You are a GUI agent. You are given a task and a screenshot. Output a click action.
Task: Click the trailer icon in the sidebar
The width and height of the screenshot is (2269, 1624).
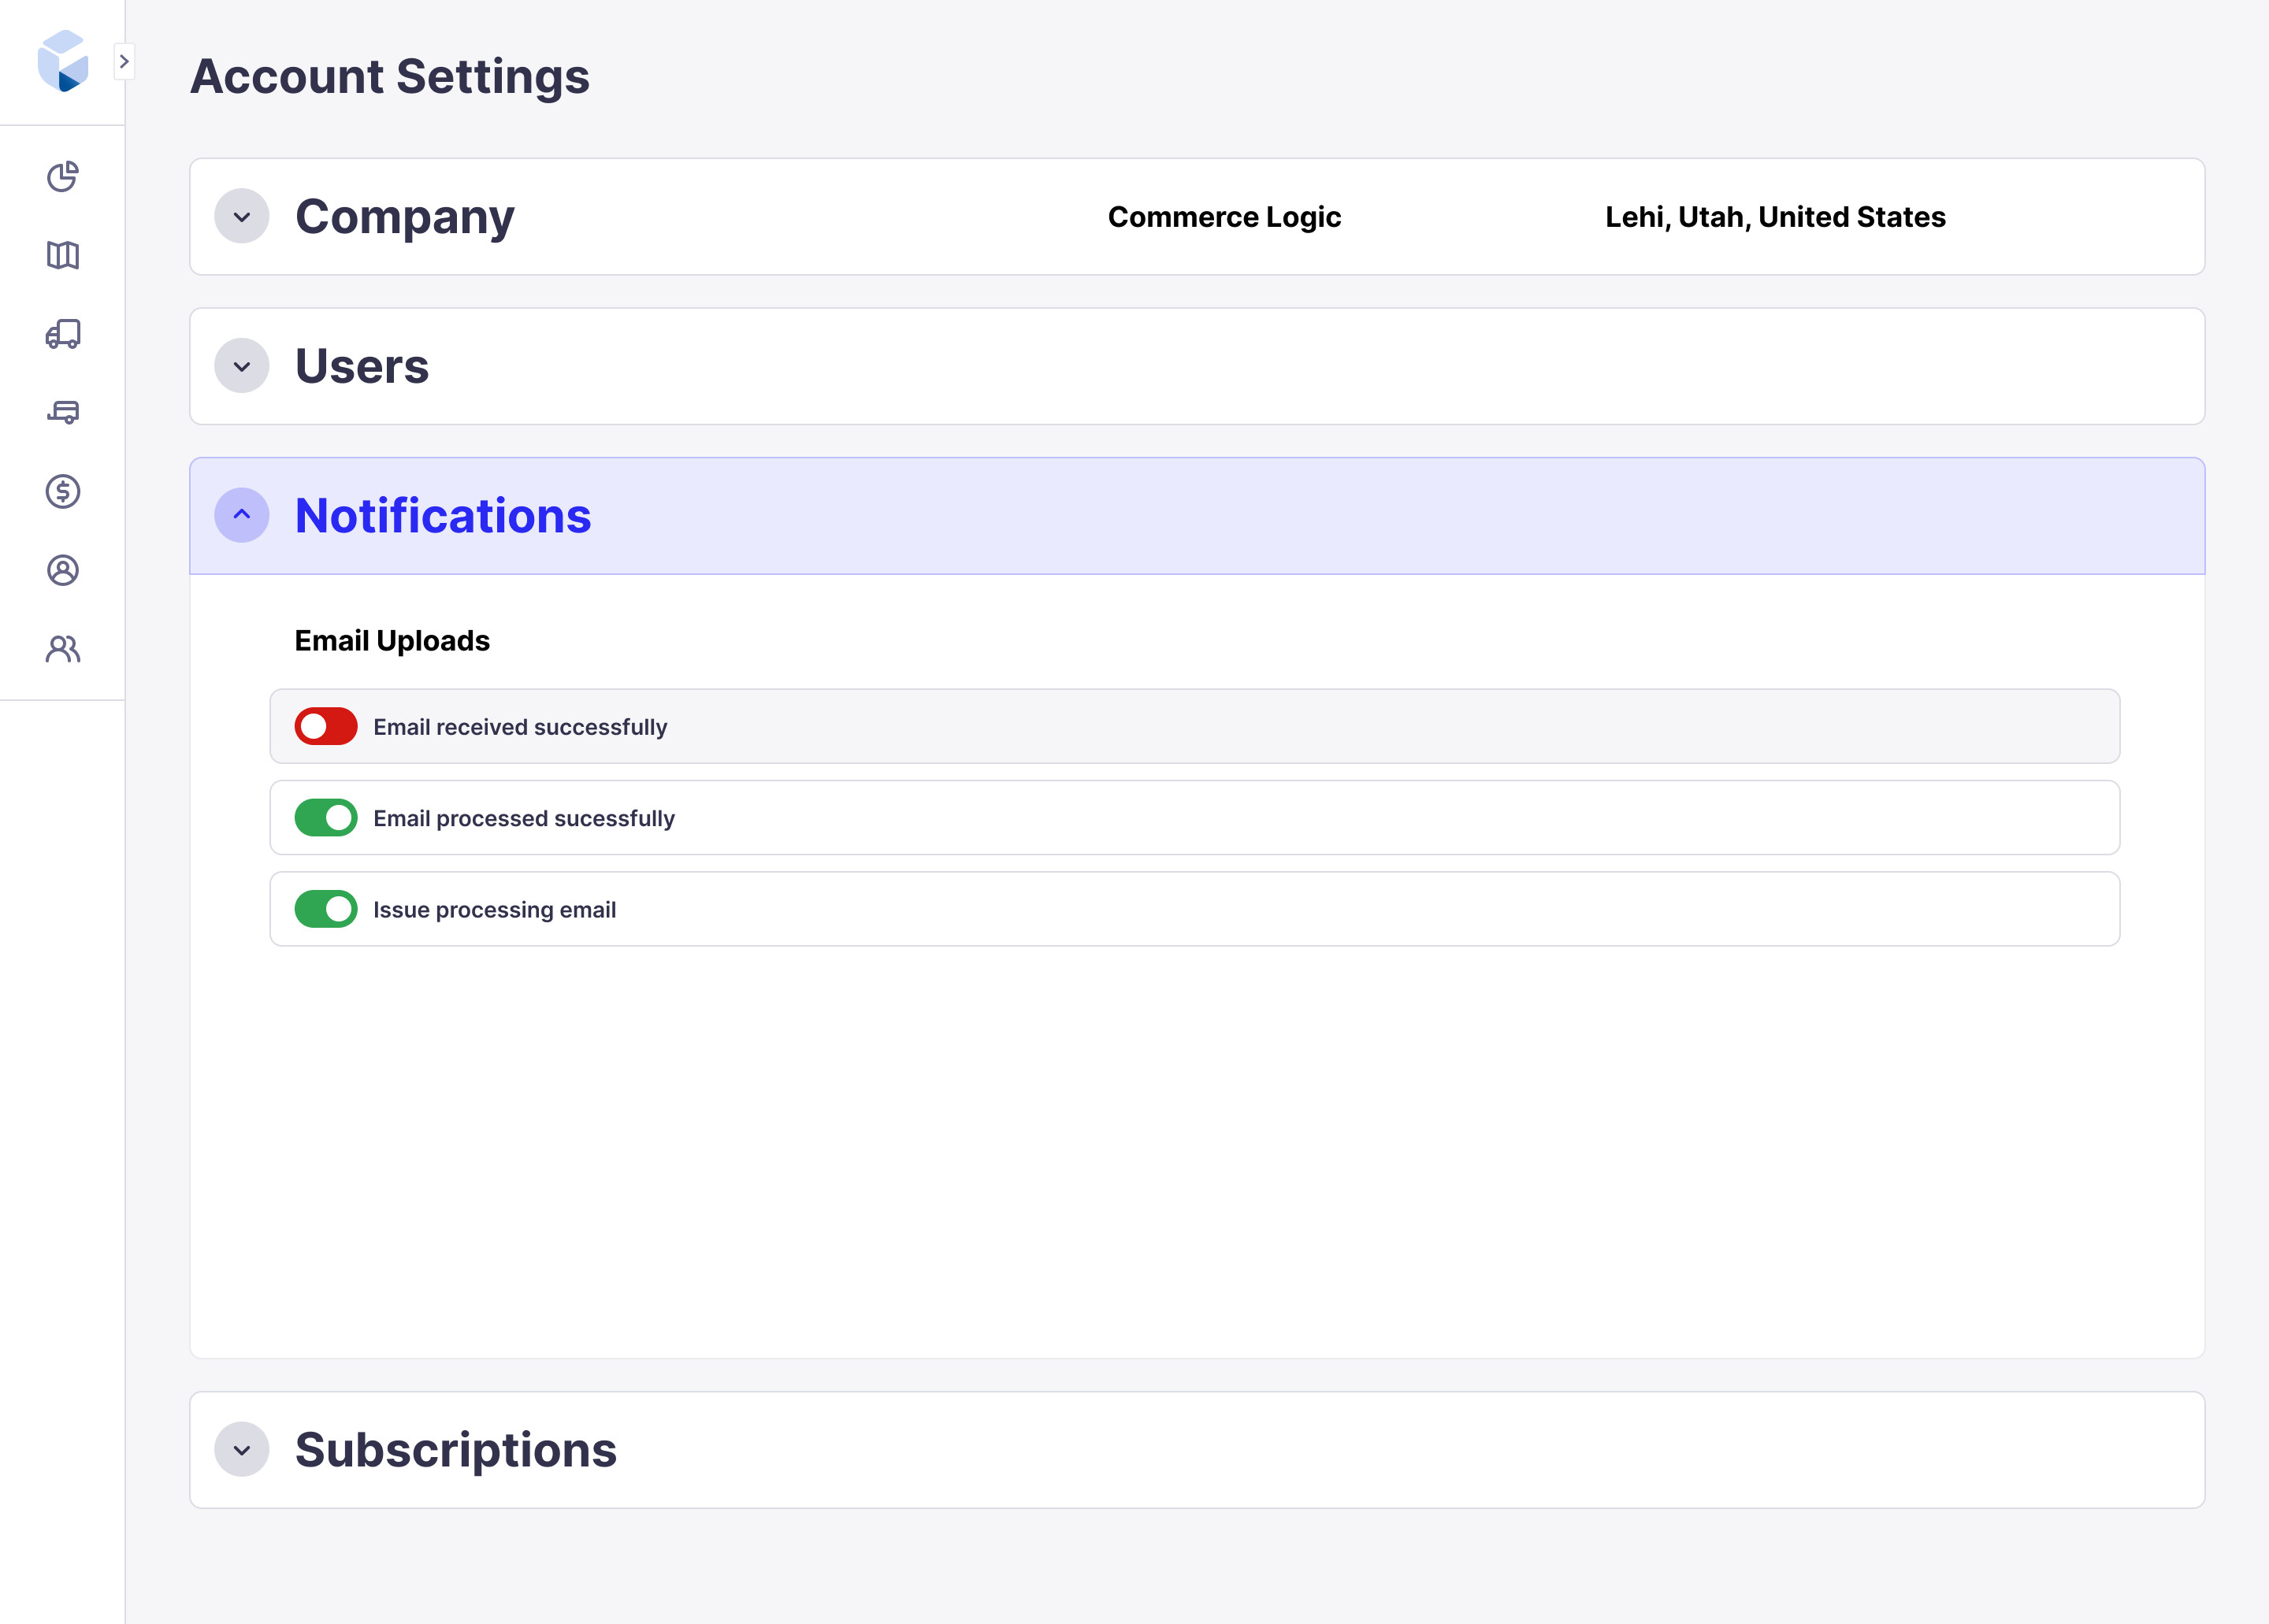63,413
